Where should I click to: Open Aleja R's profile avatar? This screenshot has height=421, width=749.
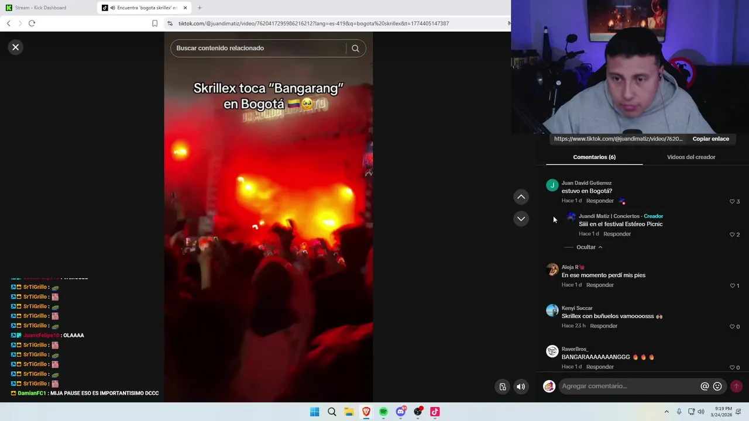(x=552, y=270)
